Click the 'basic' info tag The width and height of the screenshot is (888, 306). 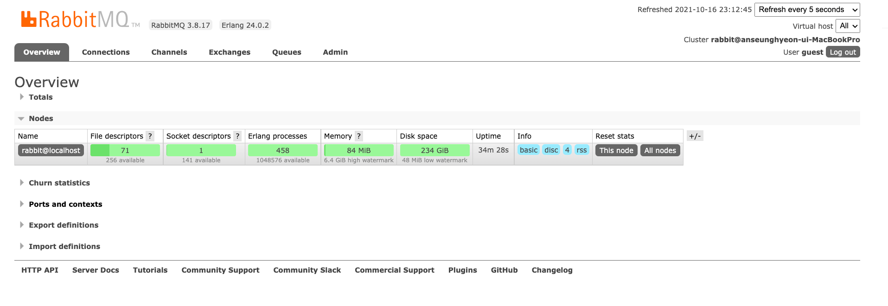(x=529, y=150)
